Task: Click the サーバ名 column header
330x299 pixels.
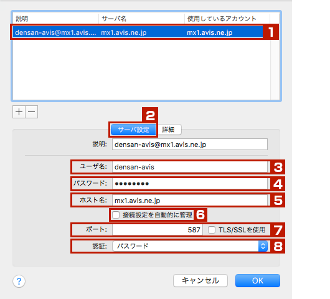Action: point(141,19)
